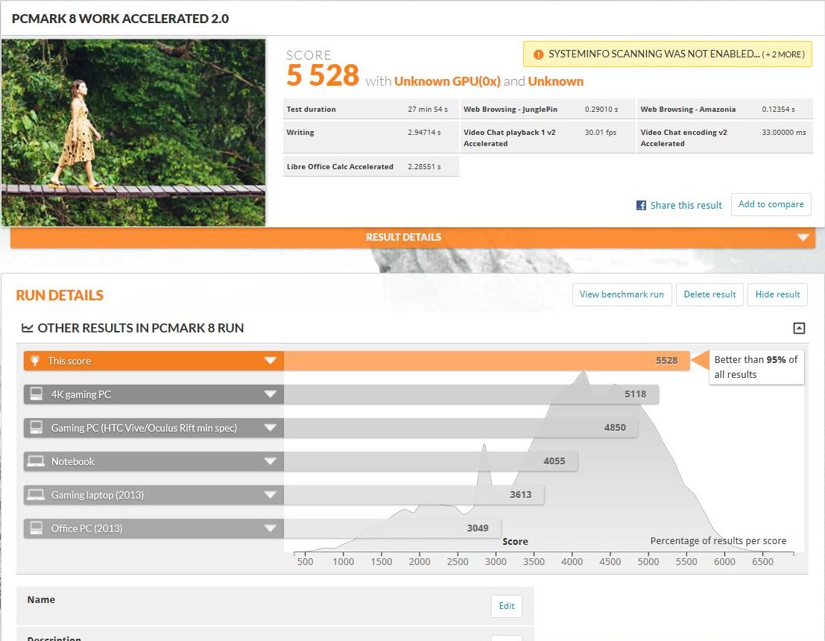825x641 pixels.
Task: Click the Add to compare button
Action: coord(771,204)
